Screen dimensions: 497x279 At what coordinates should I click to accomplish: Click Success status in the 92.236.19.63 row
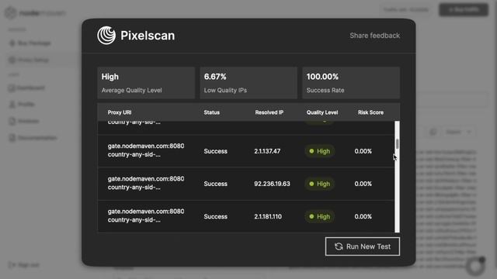pyautogui.click(x=216, y=184)
